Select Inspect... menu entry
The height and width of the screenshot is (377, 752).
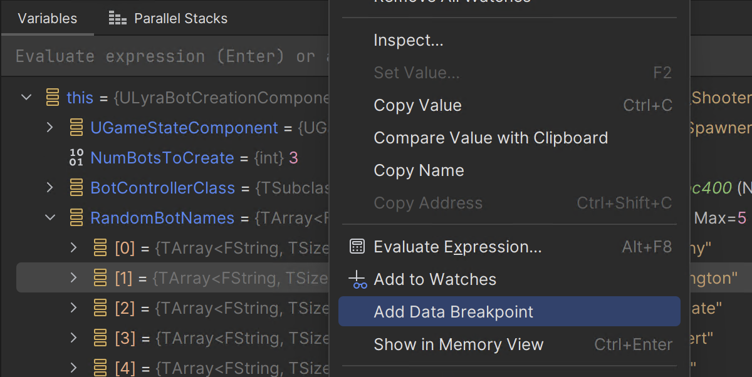coord(509,40)
